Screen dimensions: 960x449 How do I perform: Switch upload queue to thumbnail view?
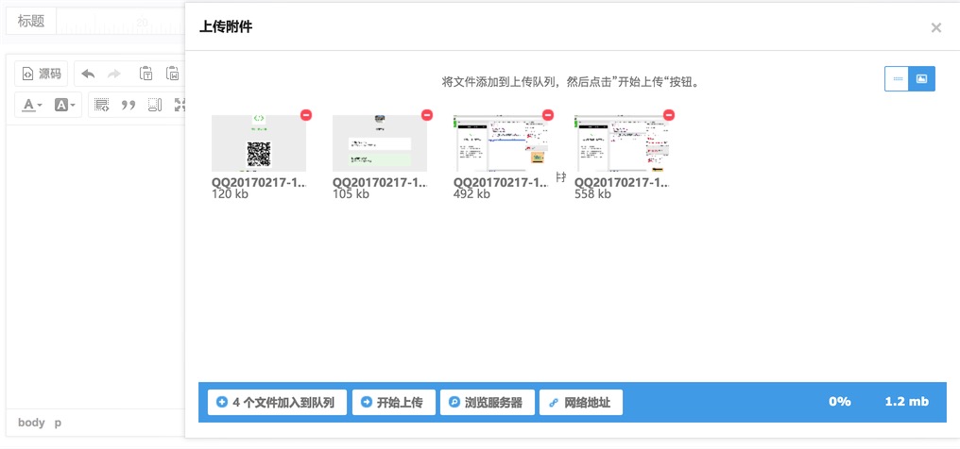(x=922, y=79)
